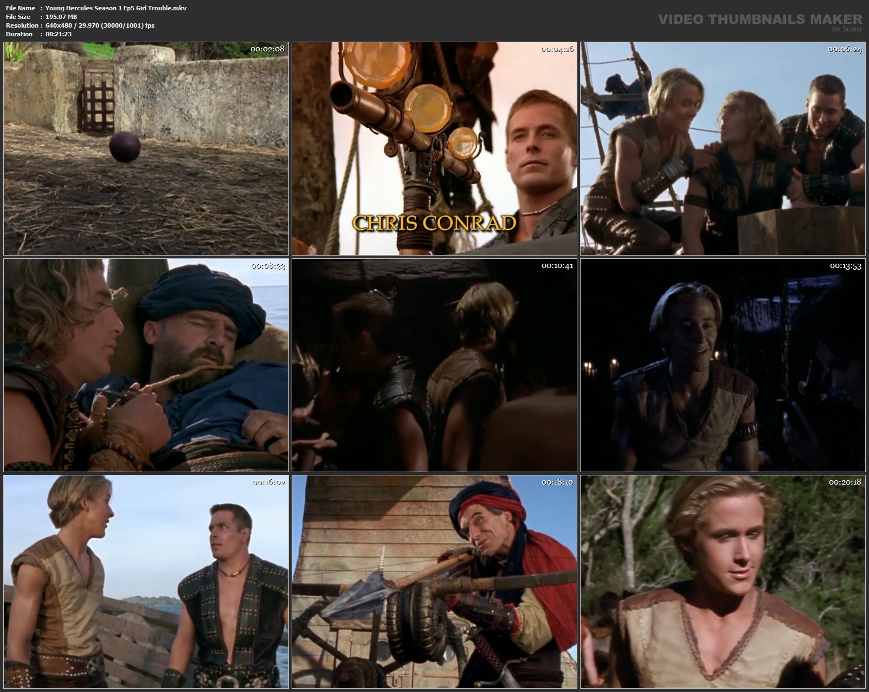Open the frame stamped 00:08:33

point(146,365)
